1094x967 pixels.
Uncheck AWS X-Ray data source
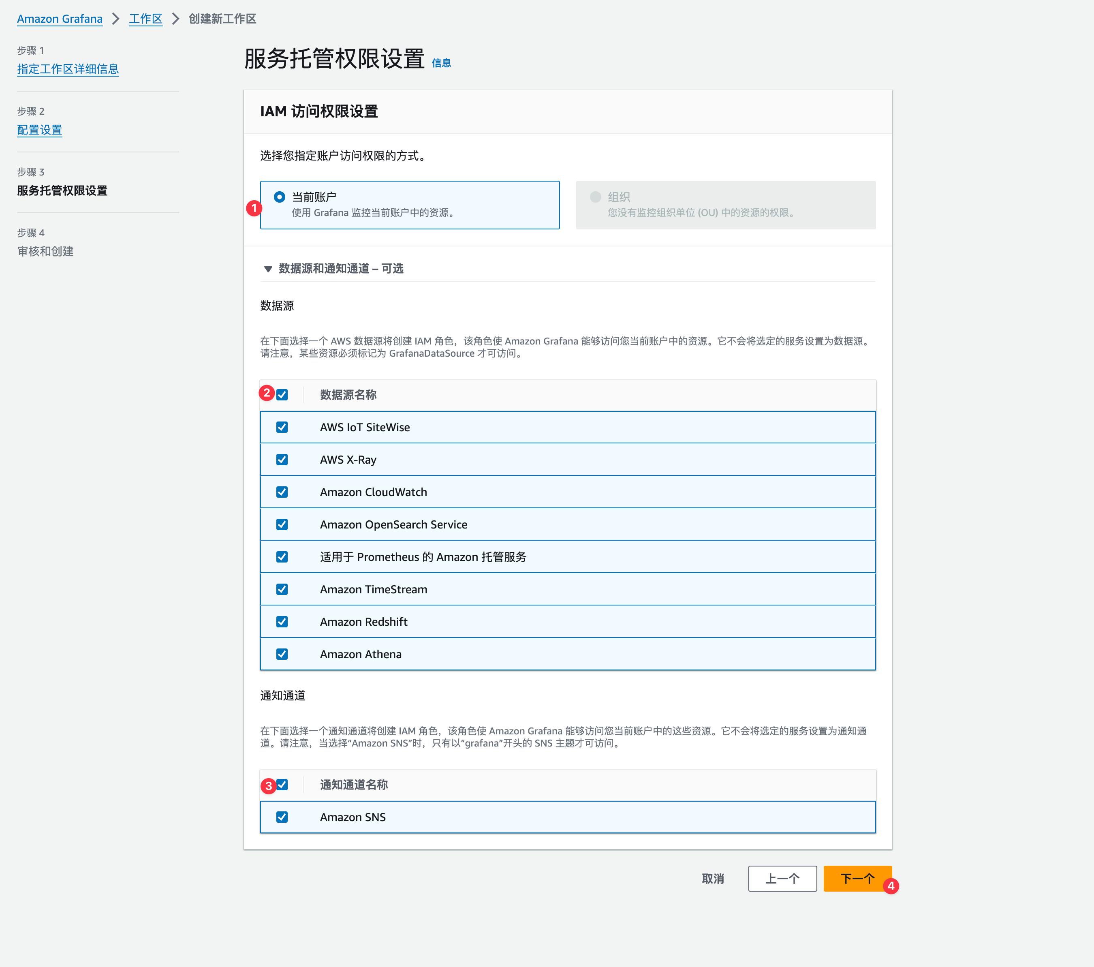click(282, 460)
